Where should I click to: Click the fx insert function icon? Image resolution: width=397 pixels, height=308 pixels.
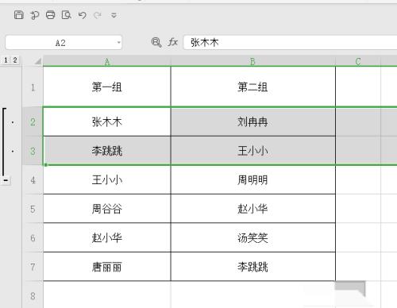(173, 42)
